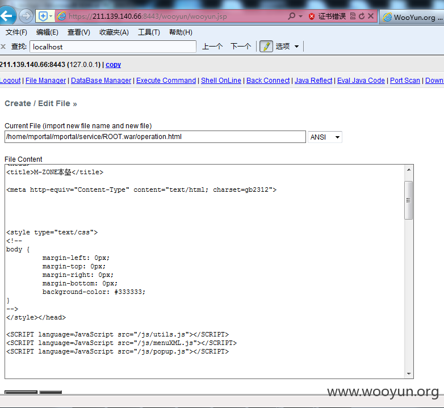444x408 pixels.
Task: Open the blue shield security icon
Action: coord(43,16)
